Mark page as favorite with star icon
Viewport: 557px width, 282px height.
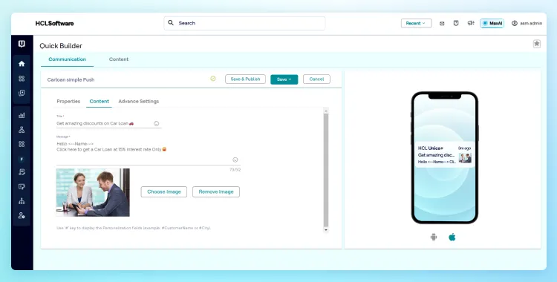[x=537, y=44]
